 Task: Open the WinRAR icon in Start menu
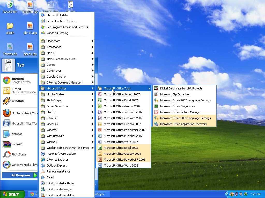pyautogui.click(x=6, y=144)
